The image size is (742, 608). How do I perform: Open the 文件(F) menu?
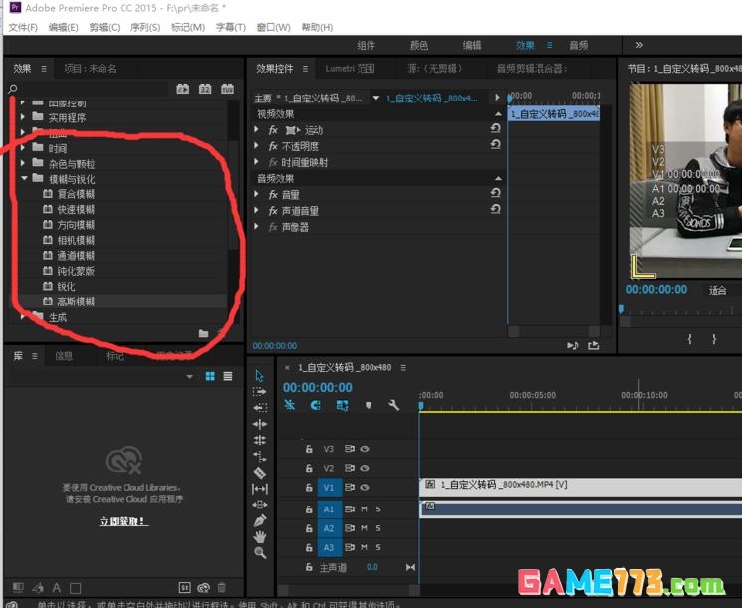pos(23,27)
